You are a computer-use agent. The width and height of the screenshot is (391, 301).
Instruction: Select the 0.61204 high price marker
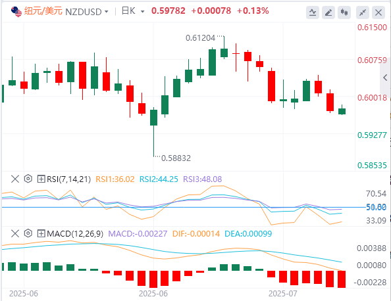[x=200, y=38]
